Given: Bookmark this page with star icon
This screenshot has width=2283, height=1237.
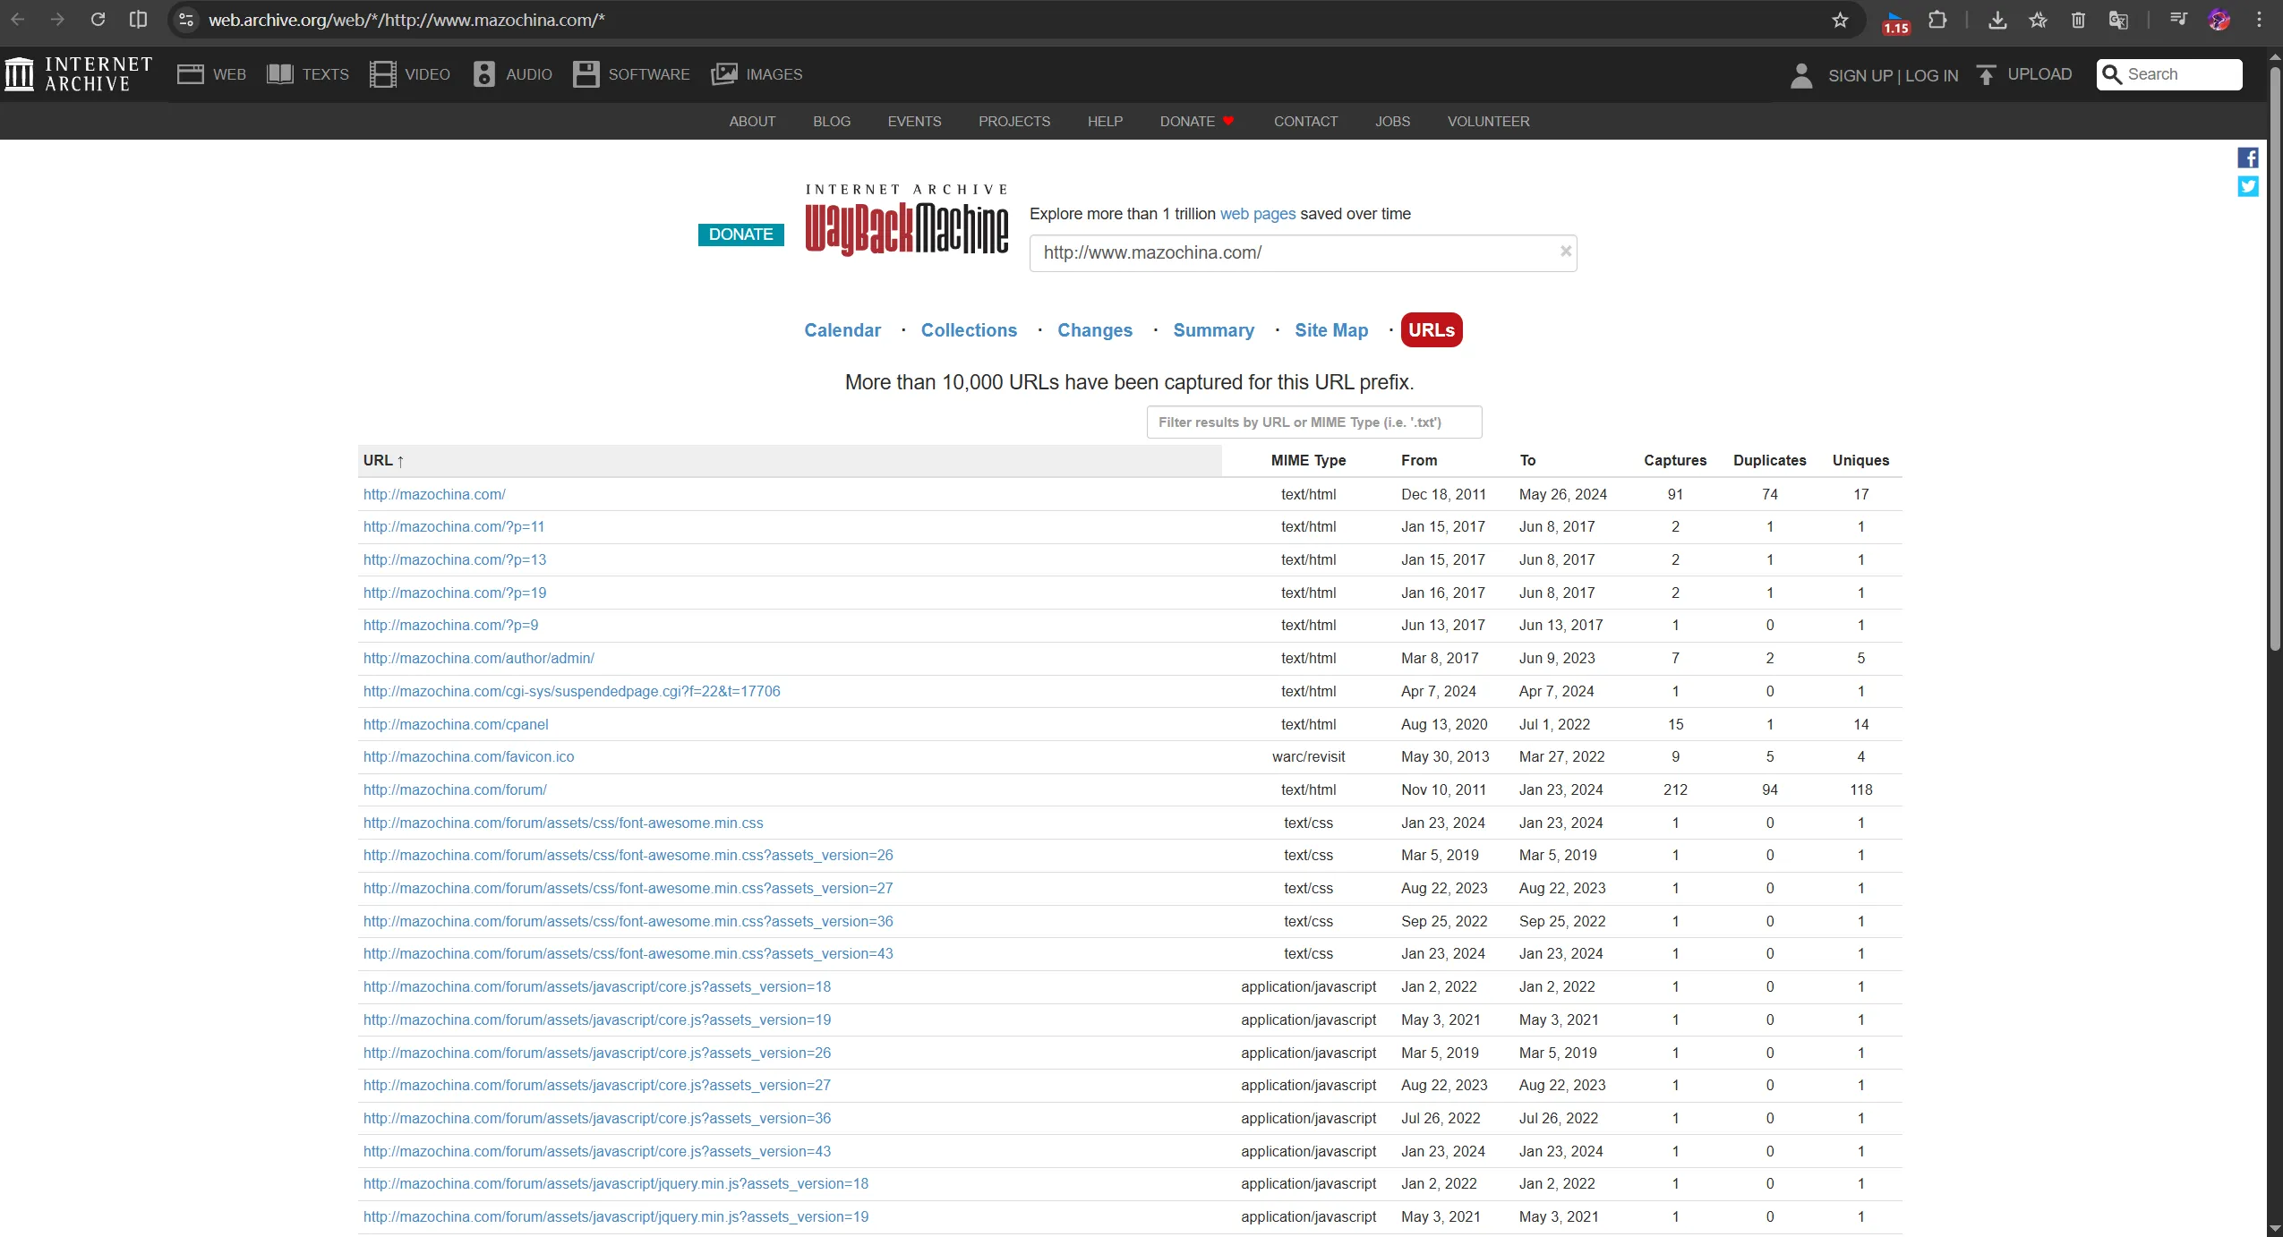Looking at the screenshot, I should tap(1840, 20).
